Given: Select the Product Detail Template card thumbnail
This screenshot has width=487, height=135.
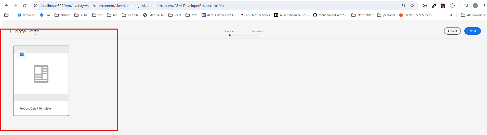Looking at the screenshot, I should tap(41, 74).
